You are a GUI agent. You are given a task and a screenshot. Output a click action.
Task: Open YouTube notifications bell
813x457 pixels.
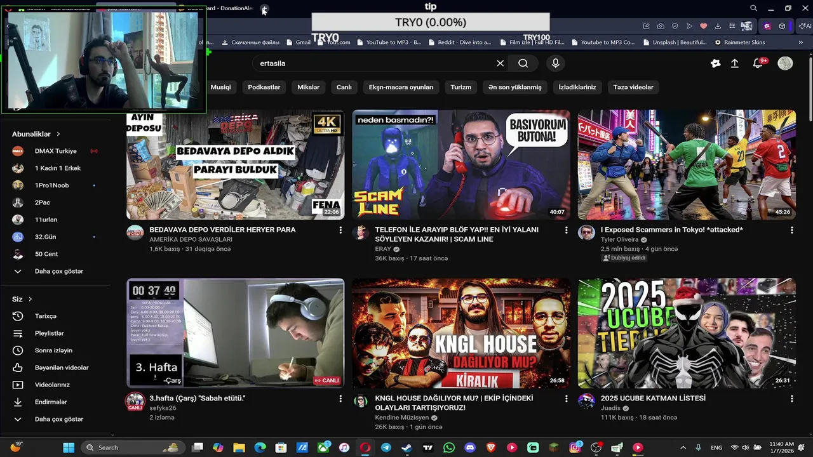pos(758,63)
